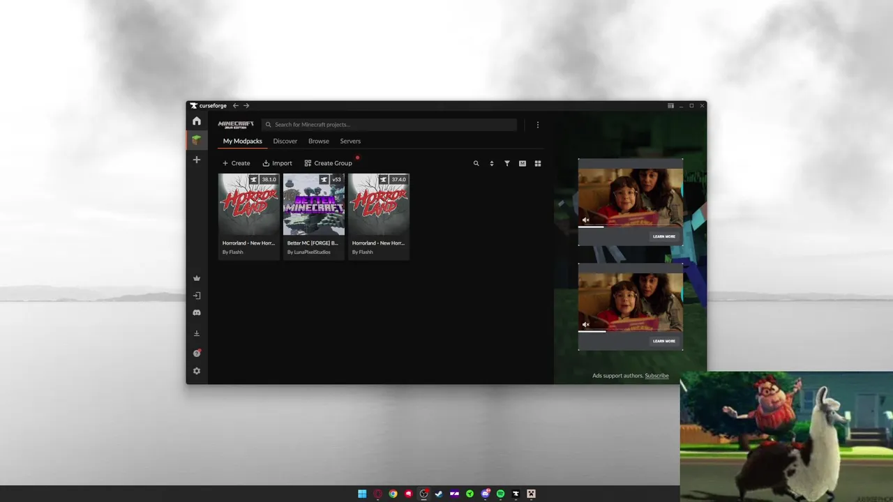Toggle the M view mode icon

[523, 163]
